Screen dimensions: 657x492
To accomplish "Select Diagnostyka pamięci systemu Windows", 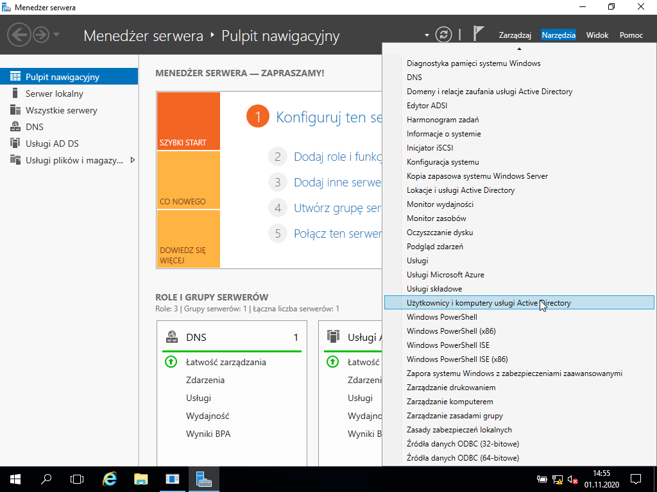I will 519,63.
